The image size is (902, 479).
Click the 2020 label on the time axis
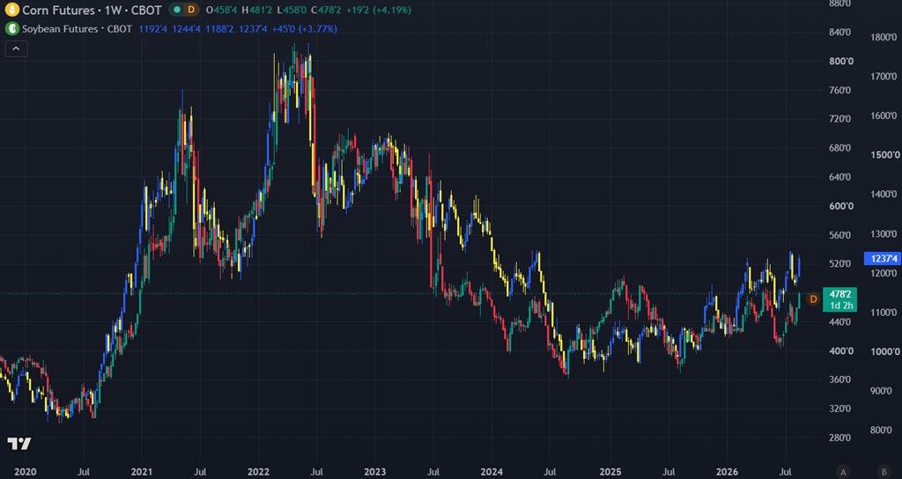(x=25, y=472)
